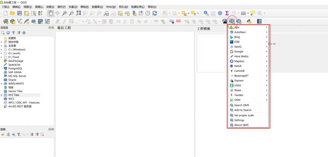Click the New Shapefile Layer icon
The width and height of the screenshot is (328, 157).
20,21
